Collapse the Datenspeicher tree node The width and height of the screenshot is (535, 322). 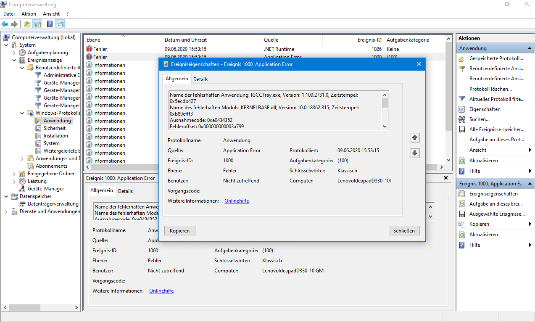click(x=6, y=196)
